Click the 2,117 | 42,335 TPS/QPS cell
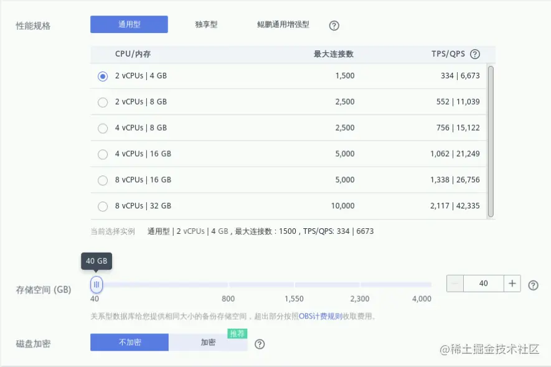 (x=454, y=206)
